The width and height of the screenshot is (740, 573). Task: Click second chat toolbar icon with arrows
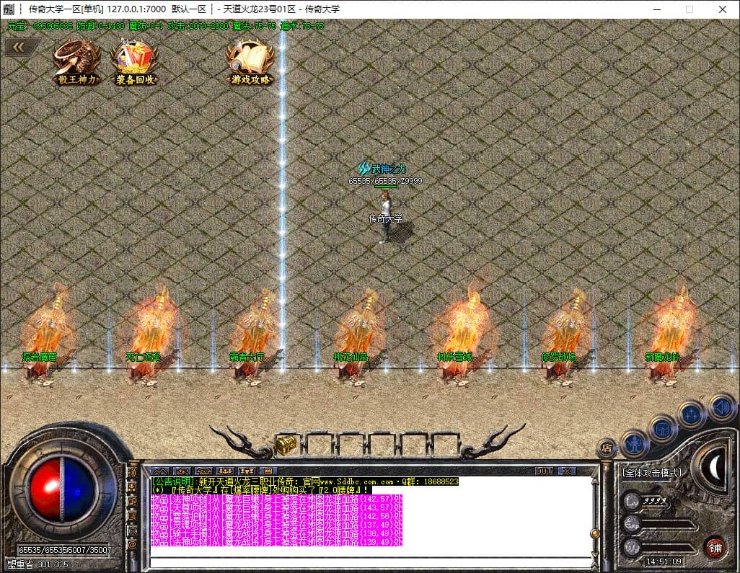click(182, 471)
